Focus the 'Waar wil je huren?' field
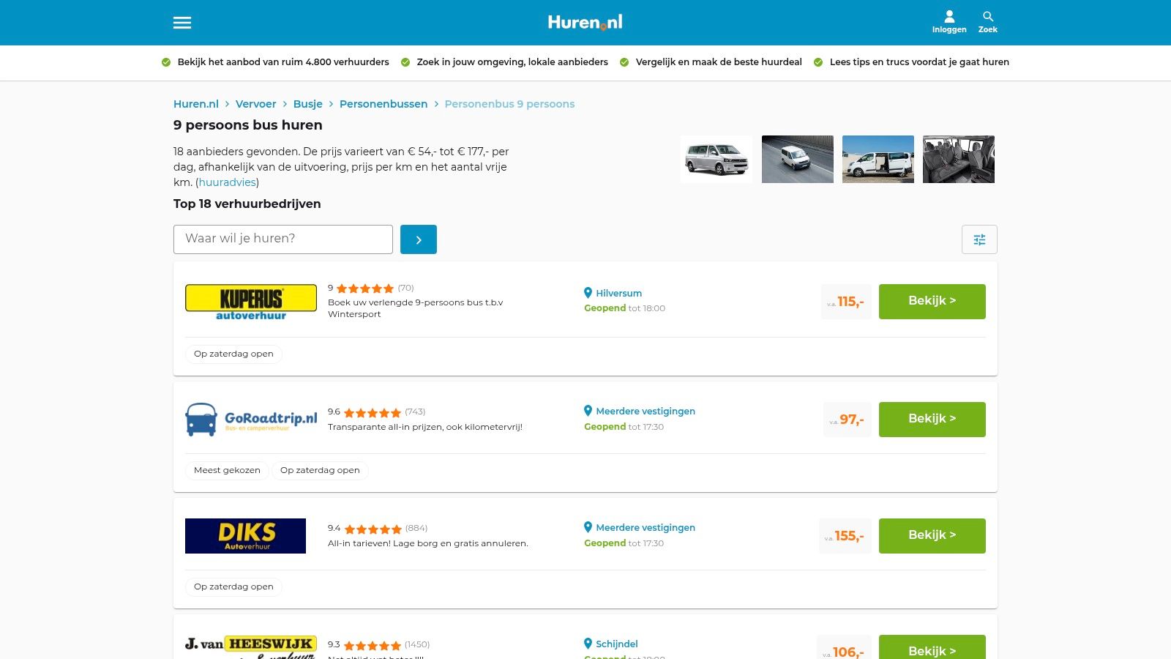The height and width of the screenshot is (659, 1171). 283,239
